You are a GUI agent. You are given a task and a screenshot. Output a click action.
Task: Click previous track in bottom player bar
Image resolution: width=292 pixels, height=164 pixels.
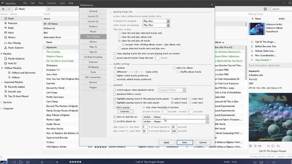tap(14, 162)
